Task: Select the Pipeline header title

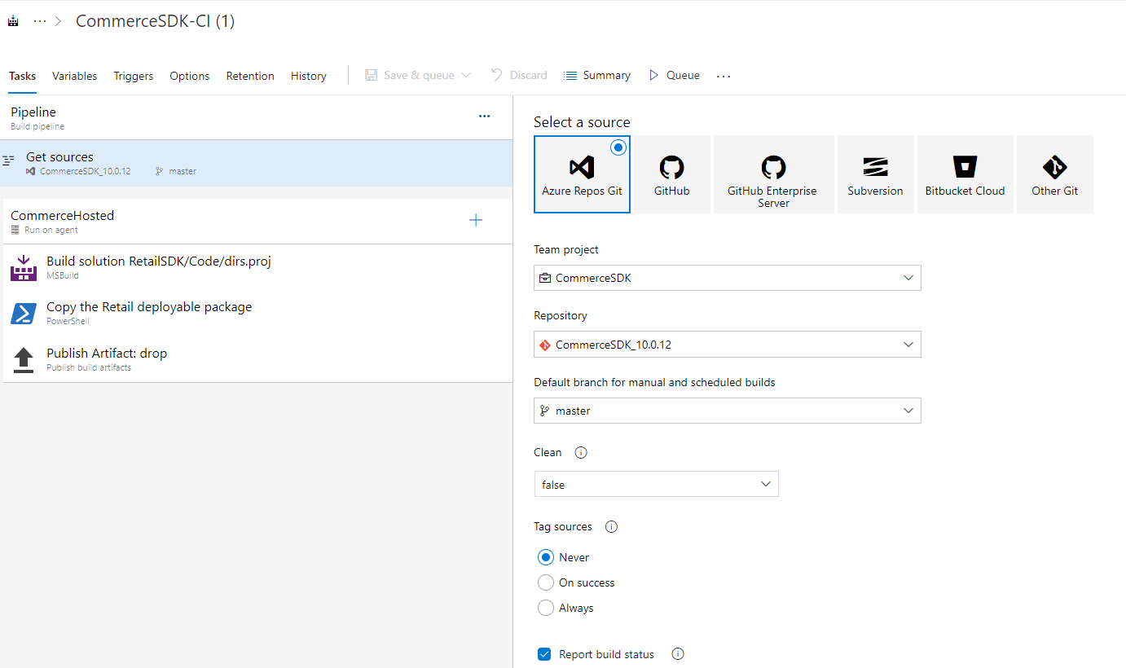Action: [33, 112]
